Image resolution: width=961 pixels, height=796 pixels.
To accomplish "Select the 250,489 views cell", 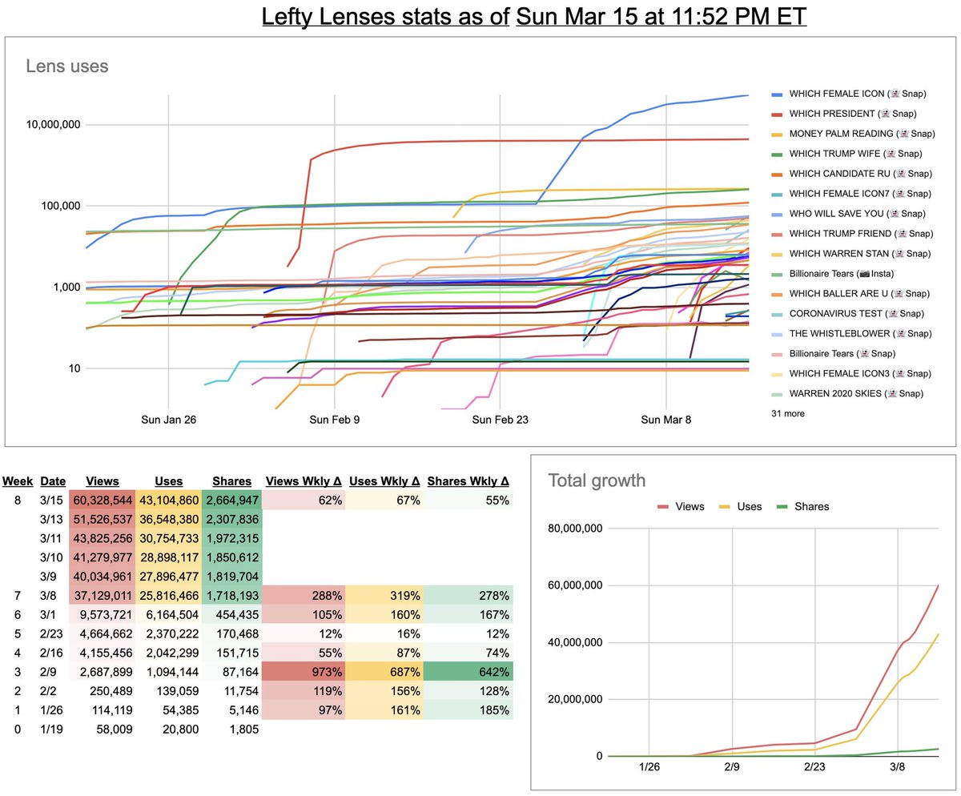I will (102, 691).
